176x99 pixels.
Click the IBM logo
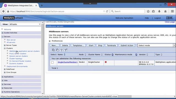click(x=170, y=18)
